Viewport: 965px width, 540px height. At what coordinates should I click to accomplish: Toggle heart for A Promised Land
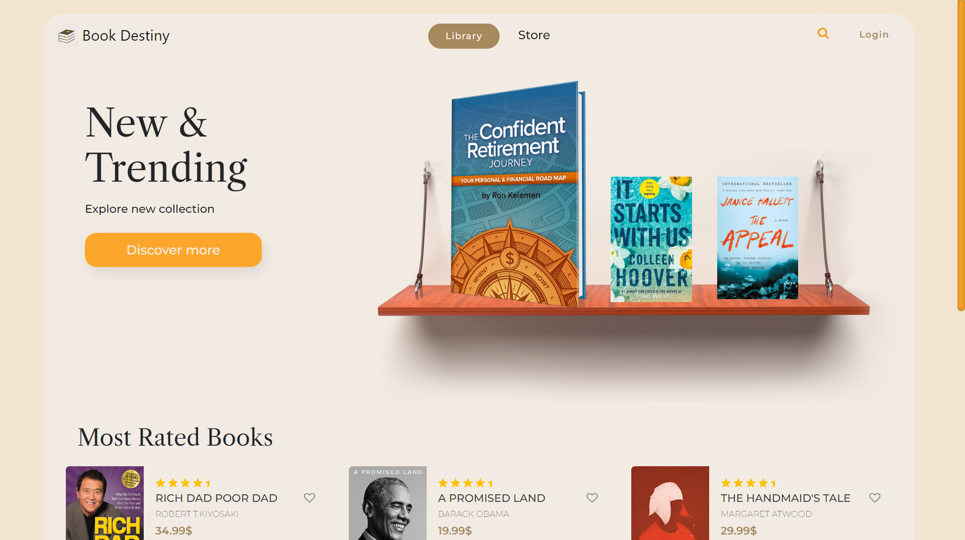pos(592,498)
